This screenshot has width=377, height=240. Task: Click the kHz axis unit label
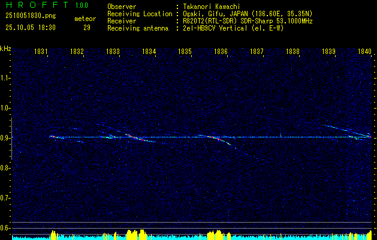tap(5, 49)
